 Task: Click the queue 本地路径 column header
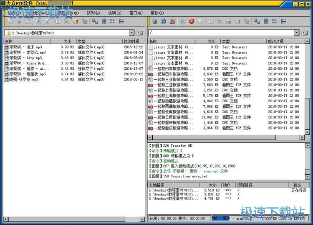point(174,185)
